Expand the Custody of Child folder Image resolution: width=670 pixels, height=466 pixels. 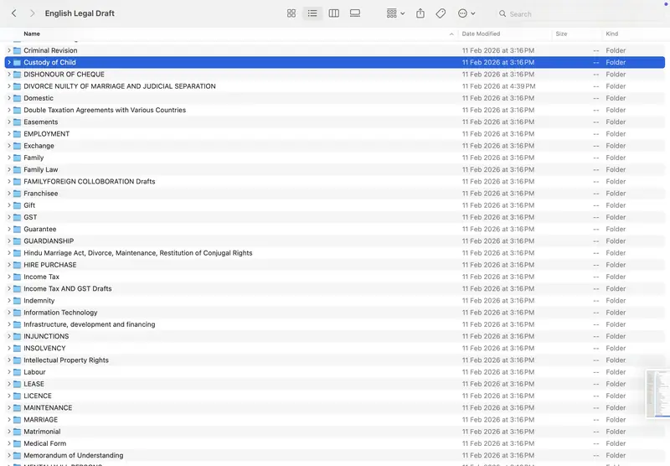pyautogui.click(x=9, y=62)
